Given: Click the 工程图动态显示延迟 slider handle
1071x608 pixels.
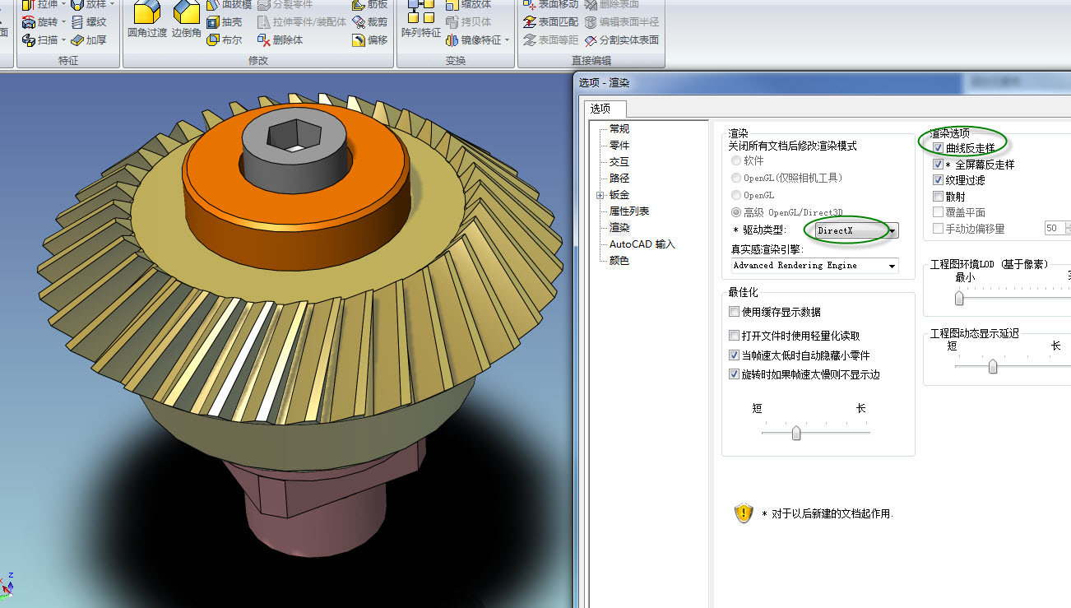Looking at the screenshot, I should point(993,366).
